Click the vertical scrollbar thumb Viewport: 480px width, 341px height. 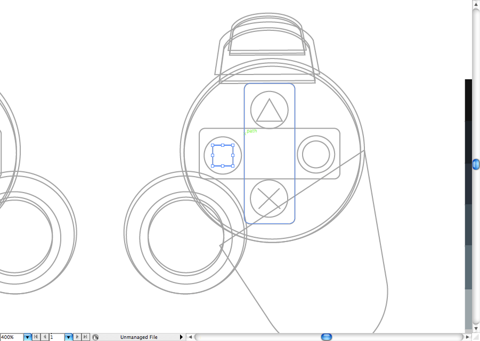(x=476, y=164)
